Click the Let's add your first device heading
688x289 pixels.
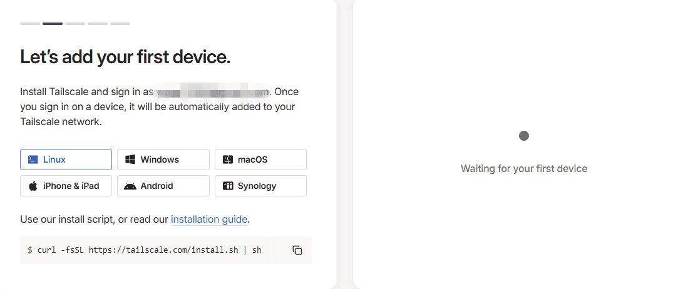125,58
